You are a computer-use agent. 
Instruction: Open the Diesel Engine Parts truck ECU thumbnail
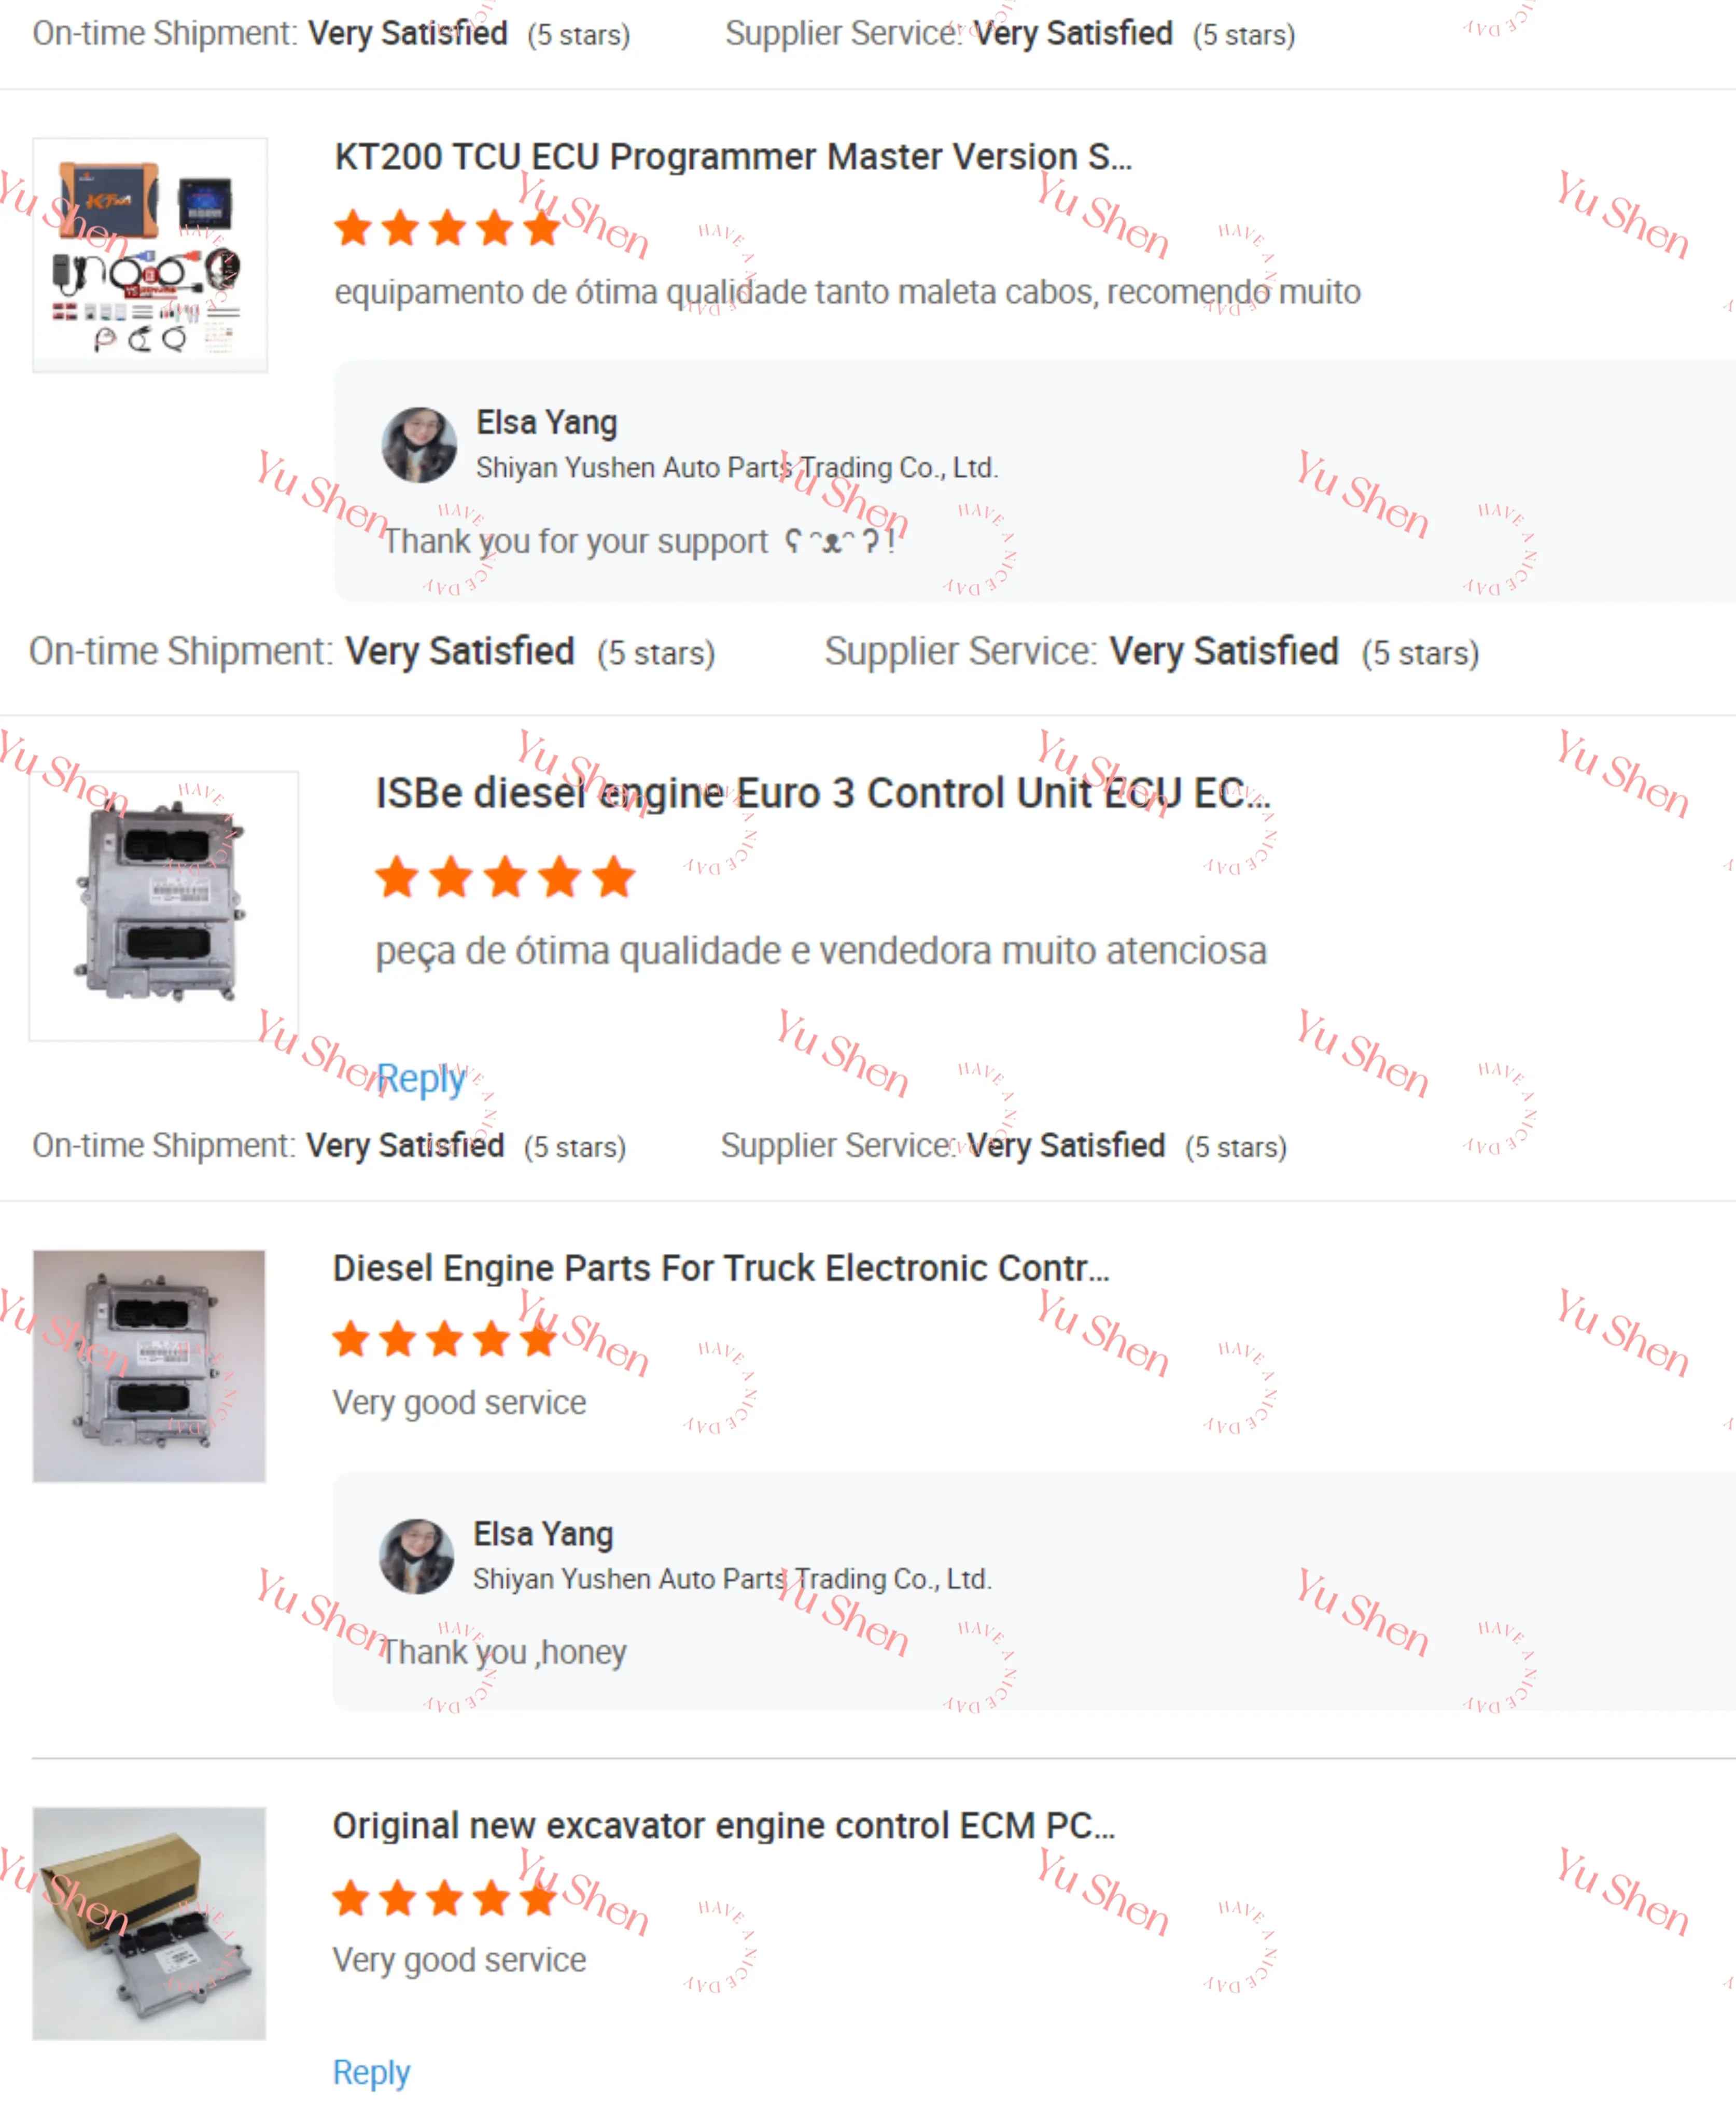(149, 1366)
